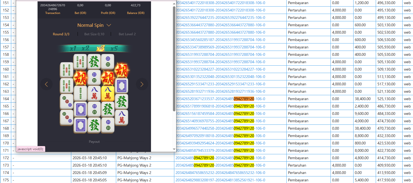Click the Payout heading in popup
This screenshot has height=183, width=413.
tap(94, 142)
